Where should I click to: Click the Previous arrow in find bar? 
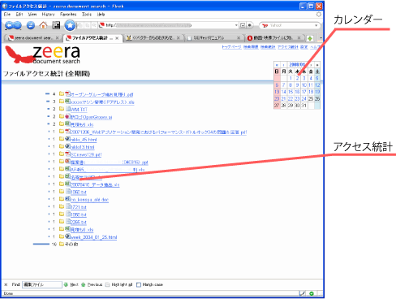pos(84,284)
